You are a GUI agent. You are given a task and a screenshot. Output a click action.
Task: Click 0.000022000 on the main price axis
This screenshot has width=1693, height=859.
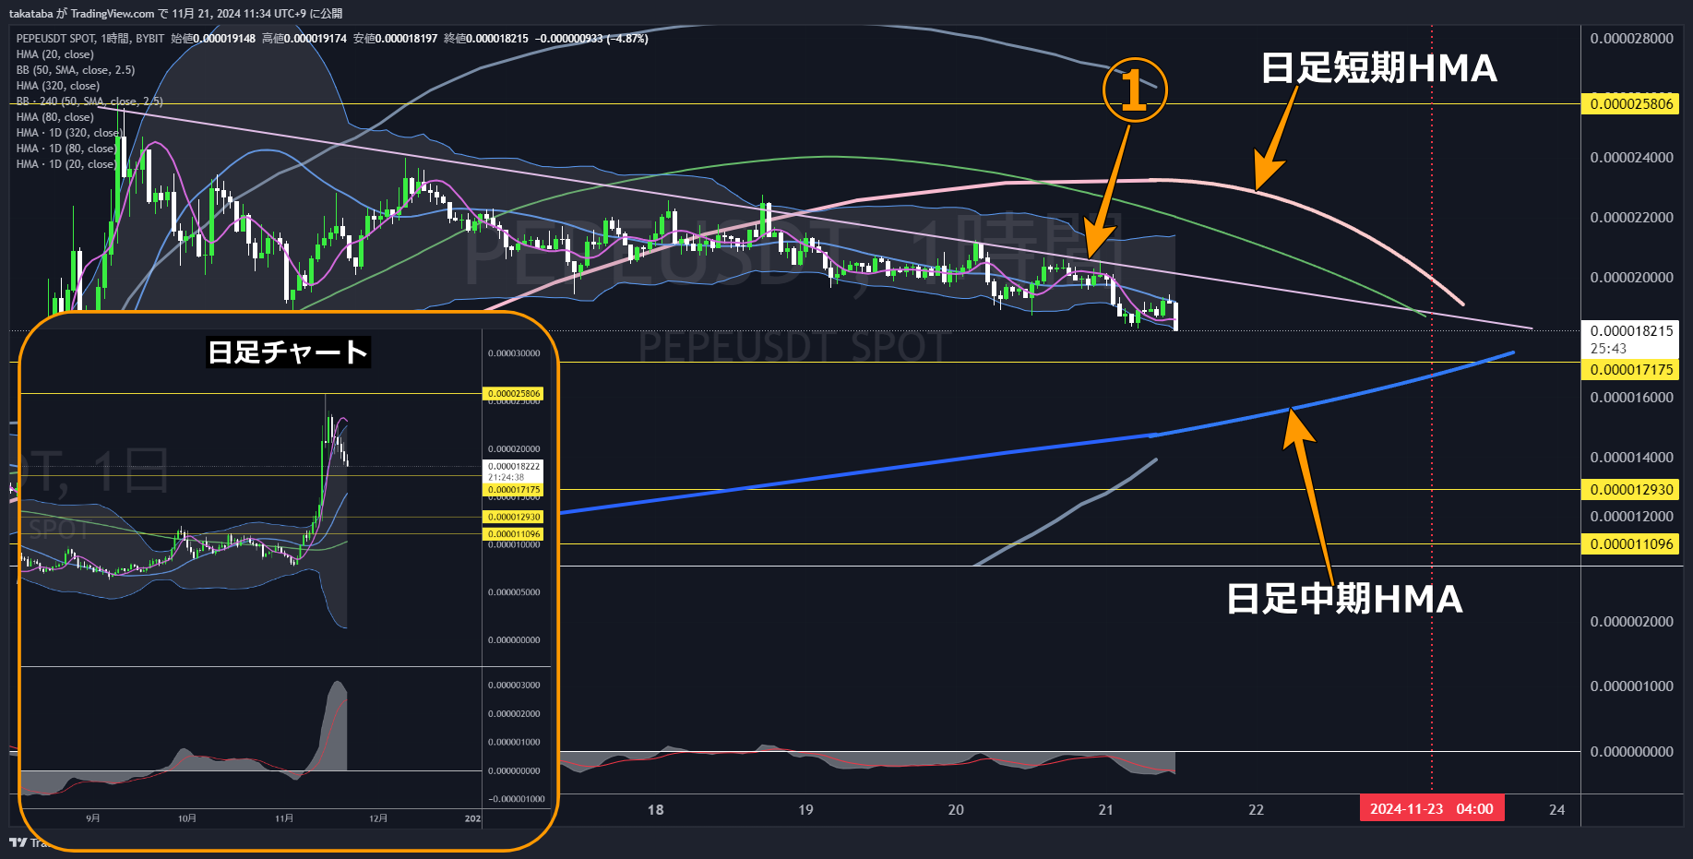click(x=1631, y=218)
